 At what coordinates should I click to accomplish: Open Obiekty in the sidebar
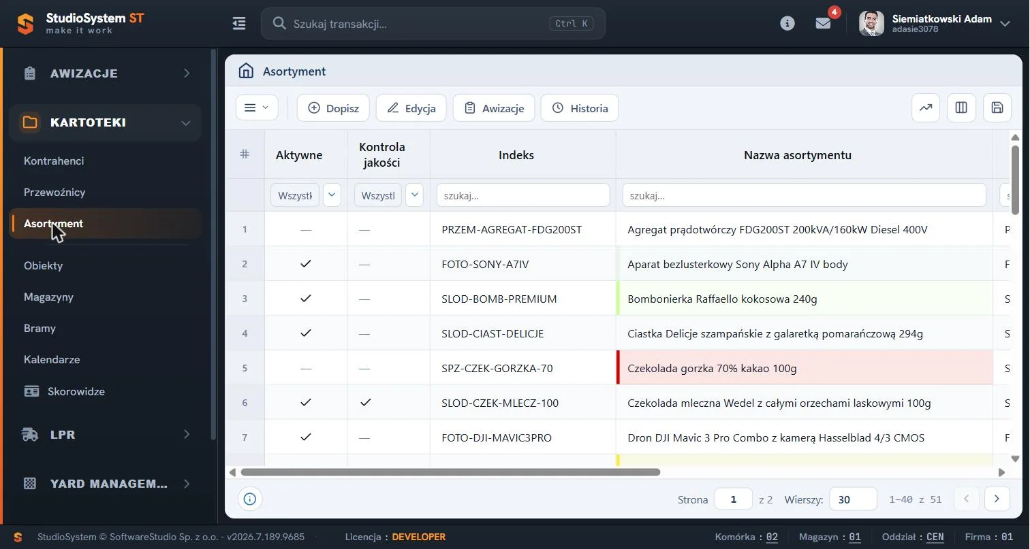click(x=43, y=266)
